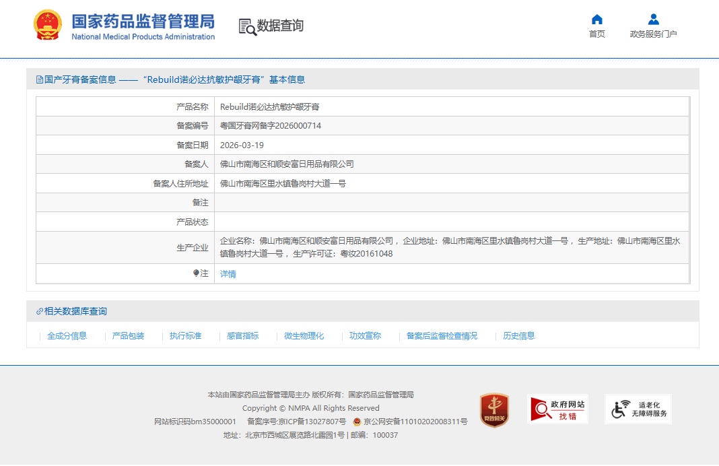This screenshot has width=719, height=466.
Task: Open 全成分信息 database link
Action: coord(67,336)
